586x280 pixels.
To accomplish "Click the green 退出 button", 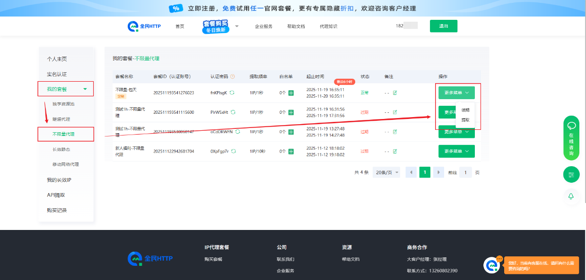I will pyautogui.click(x=443, y=26).
